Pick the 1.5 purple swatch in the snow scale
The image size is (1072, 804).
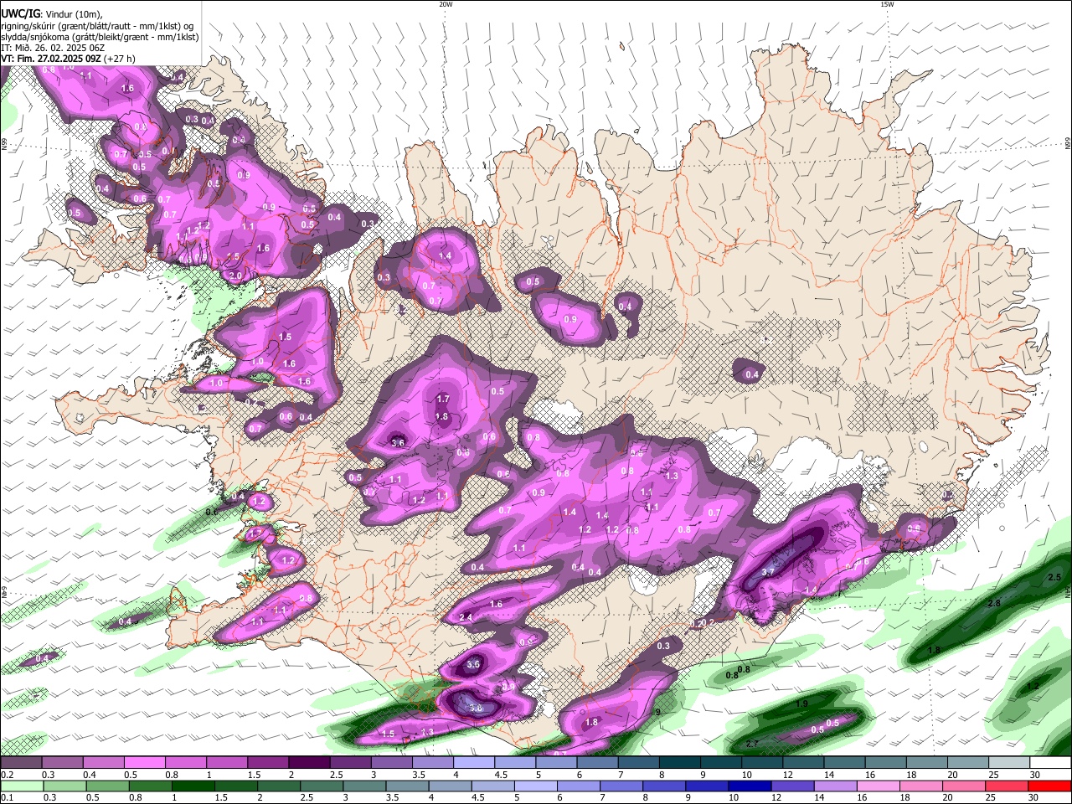(x=267, y=763)
